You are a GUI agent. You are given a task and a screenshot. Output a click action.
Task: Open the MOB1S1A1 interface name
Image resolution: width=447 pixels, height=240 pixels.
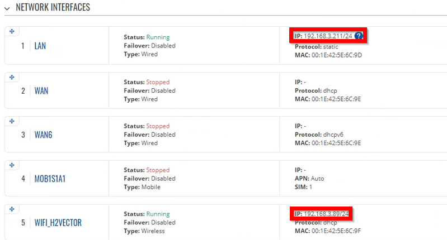coord(50,179)
